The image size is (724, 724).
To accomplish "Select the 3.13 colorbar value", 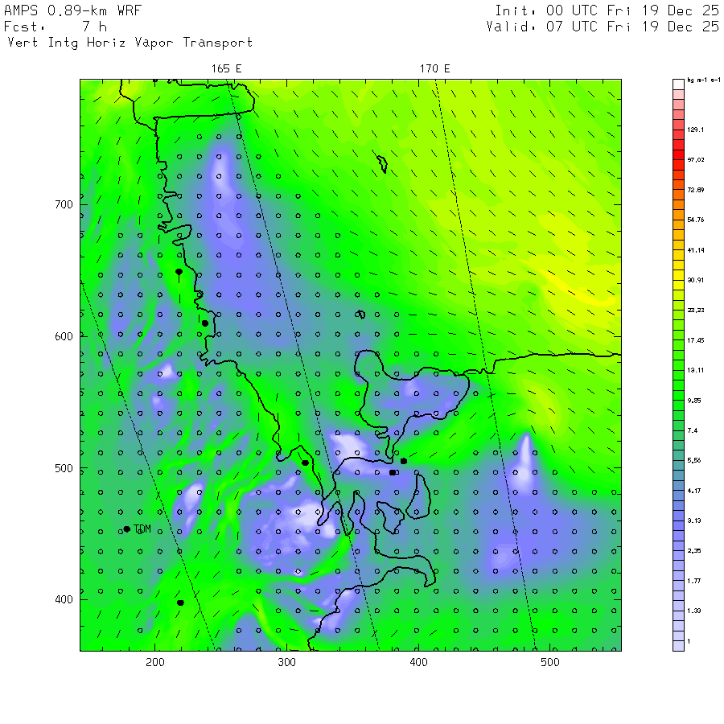I will coord(694,520).
